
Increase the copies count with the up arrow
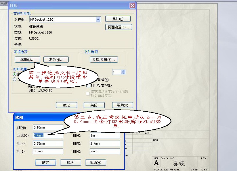tap(123, 71)
